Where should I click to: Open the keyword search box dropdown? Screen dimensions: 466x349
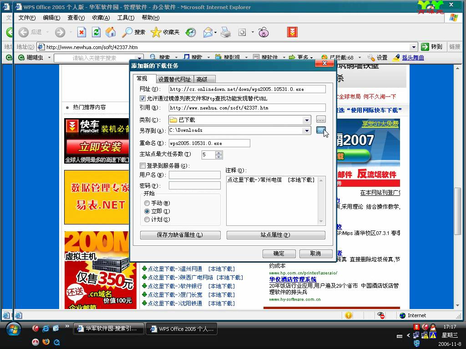click(139, 58)
